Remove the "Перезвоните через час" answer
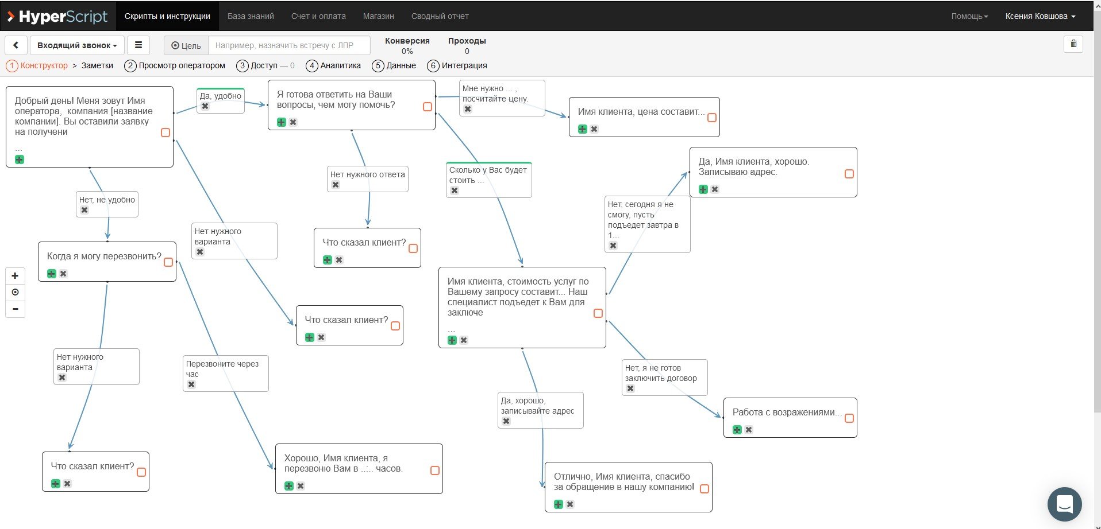This screenshot has height=529, width=1101. [x=191, y=384]
